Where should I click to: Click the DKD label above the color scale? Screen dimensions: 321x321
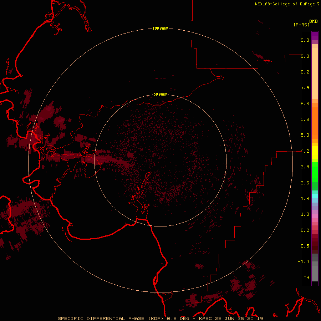tap(314, 21)
